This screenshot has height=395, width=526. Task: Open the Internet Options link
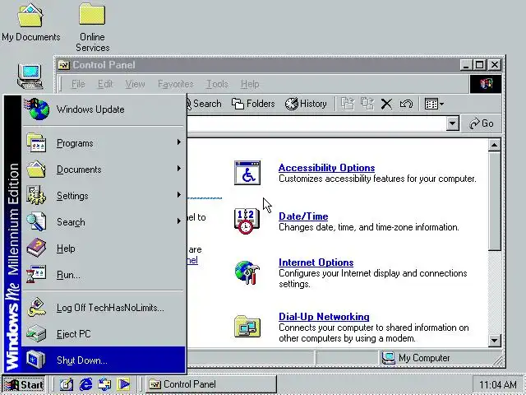pos(316,263)
